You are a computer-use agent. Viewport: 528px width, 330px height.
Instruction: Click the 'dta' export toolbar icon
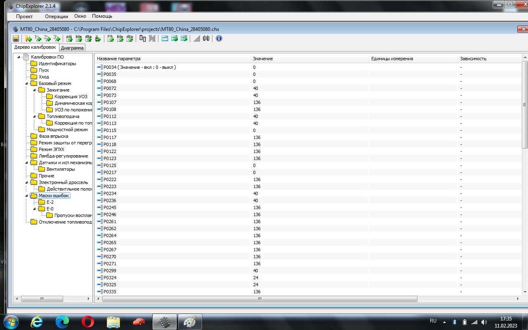(88, 38)
